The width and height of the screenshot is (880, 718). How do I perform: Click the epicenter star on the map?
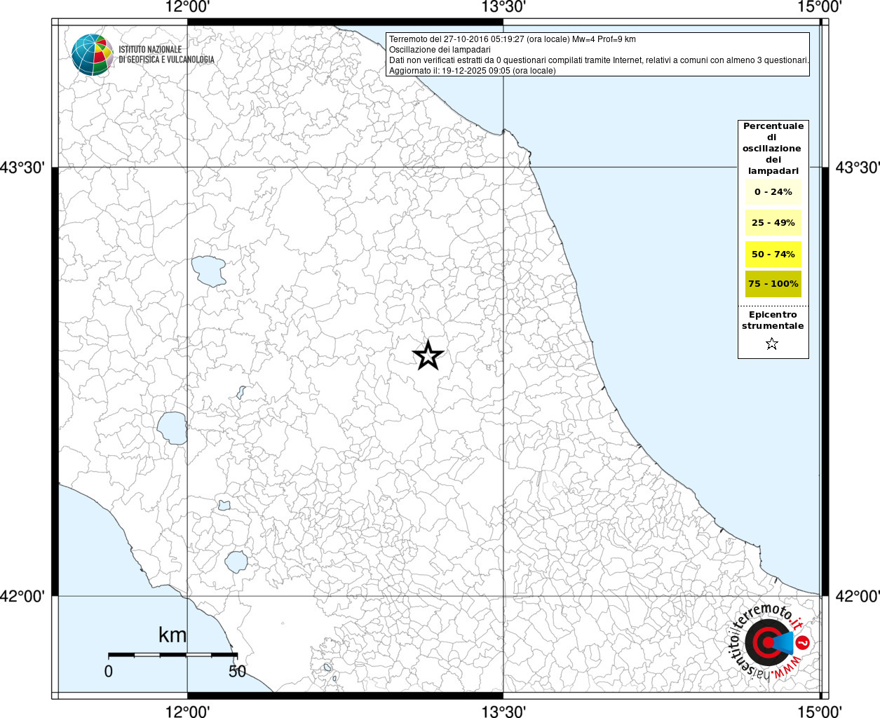click(x=428, y=355)
